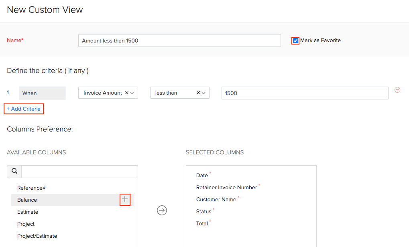Clear the Invoice Amount selection with the x
The height and width of the screenshot is (247, 409).
pyautogui.click(x=127, y=93)
